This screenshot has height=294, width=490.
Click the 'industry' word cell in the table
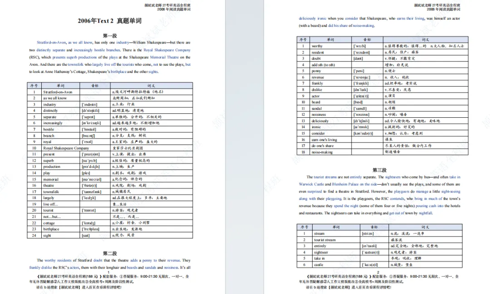pos(61,104)
